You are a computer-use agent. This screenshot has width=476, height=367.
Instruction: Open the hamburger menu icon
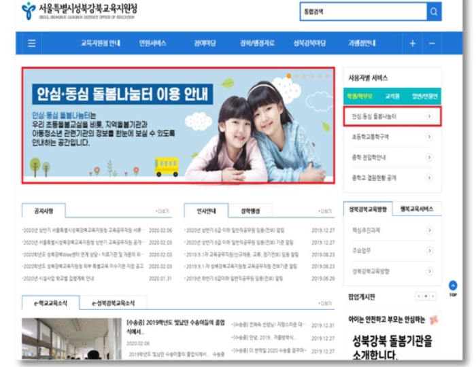click(x=31, y=43)
